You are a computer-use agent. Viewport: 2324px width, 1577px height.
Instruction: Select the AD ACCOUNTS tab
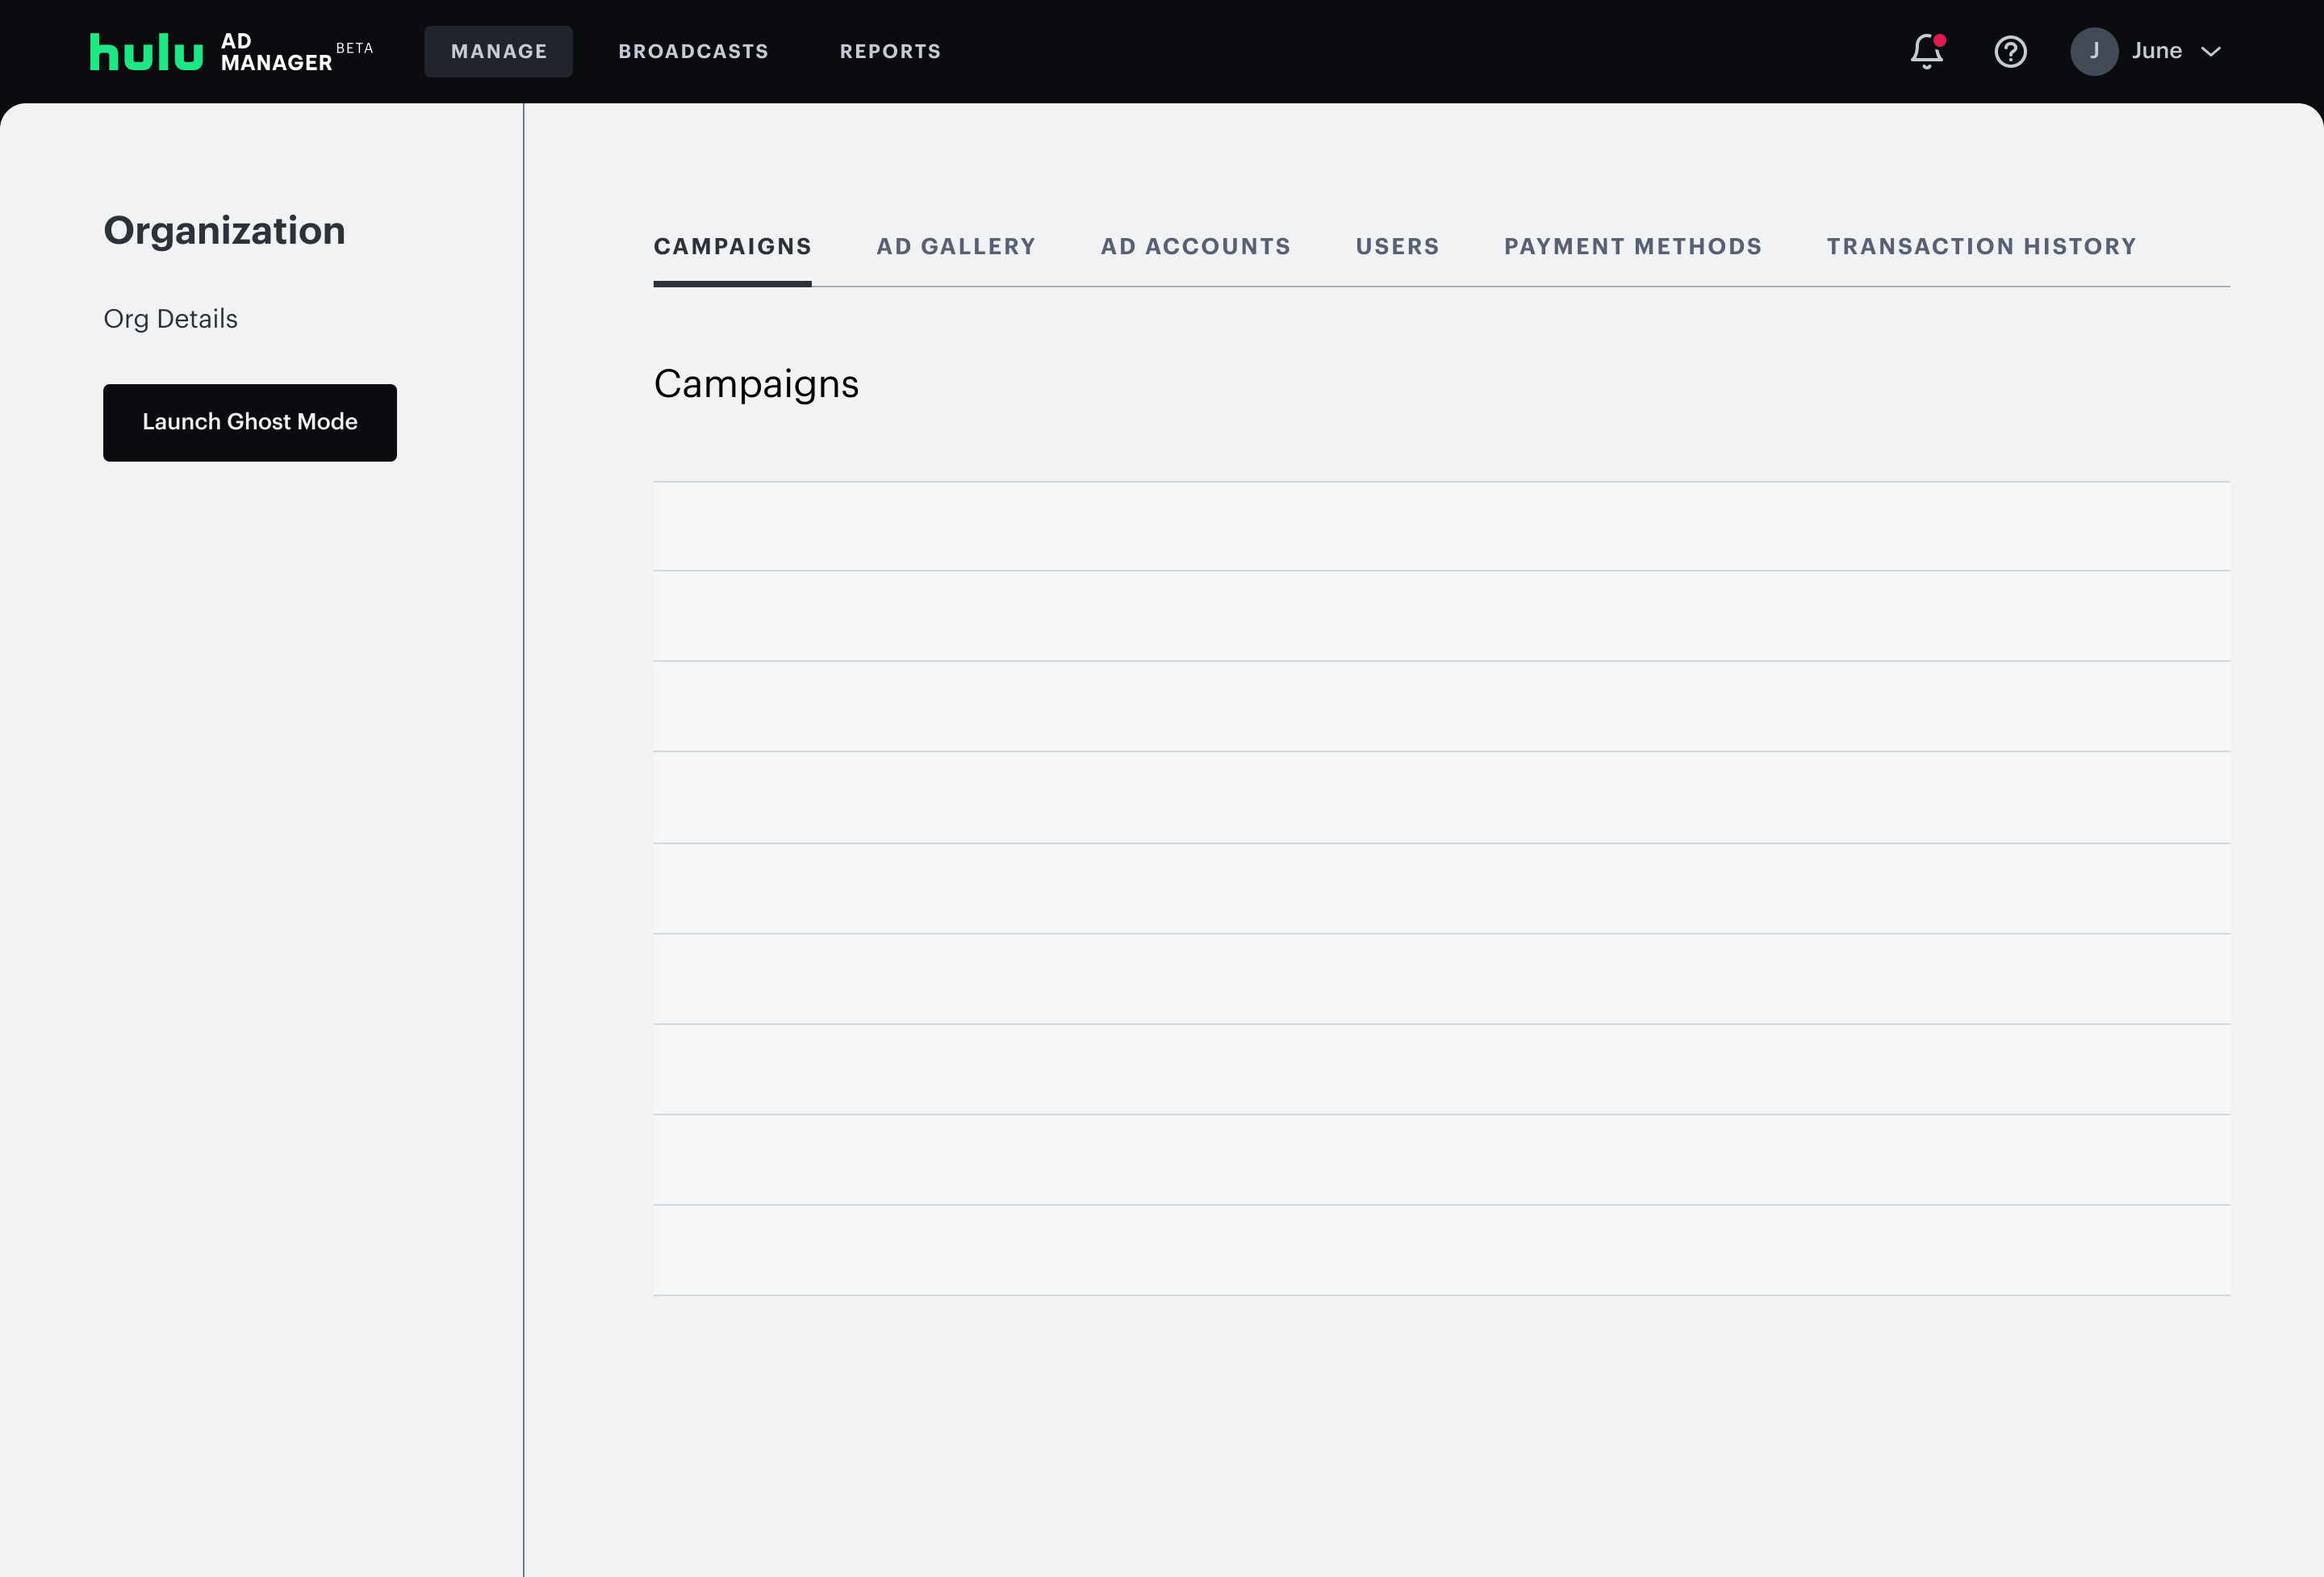(1195, 246)
